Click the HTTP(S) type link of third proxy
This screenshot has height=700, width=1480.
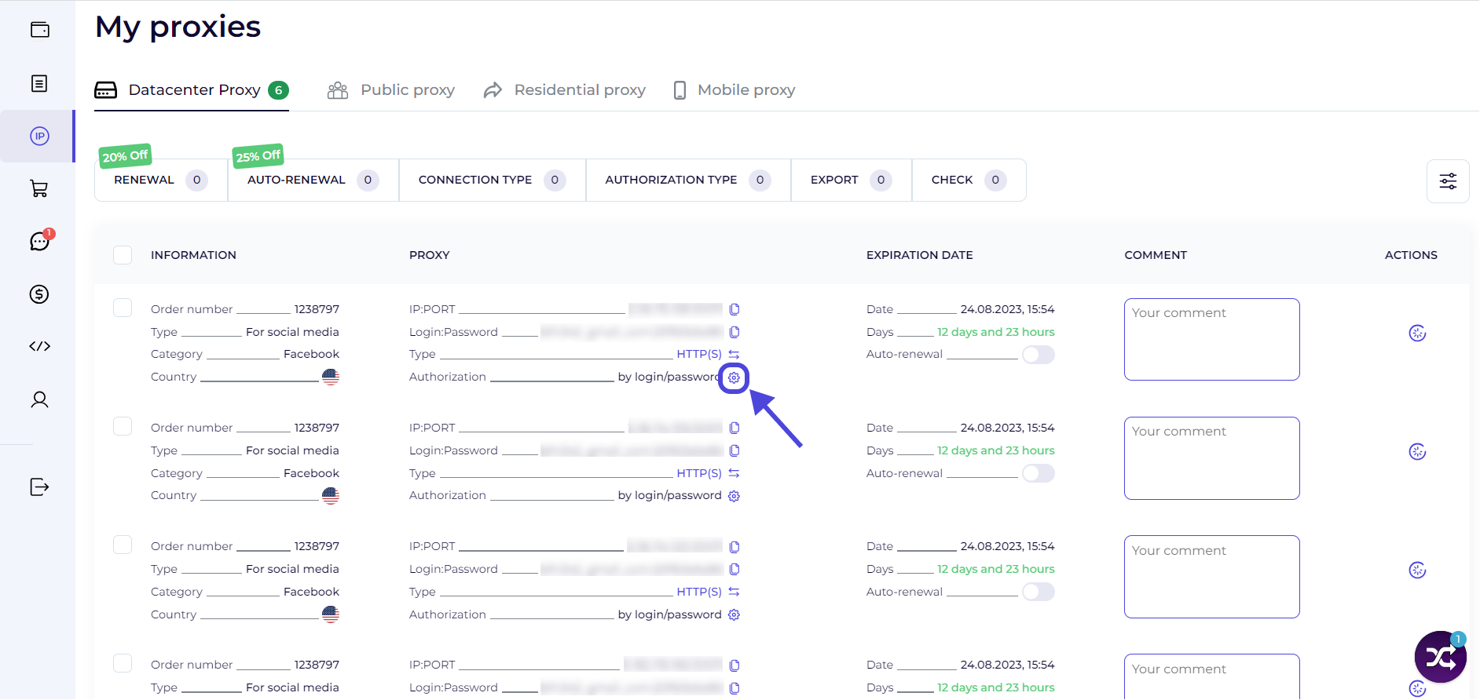(699, 592)
